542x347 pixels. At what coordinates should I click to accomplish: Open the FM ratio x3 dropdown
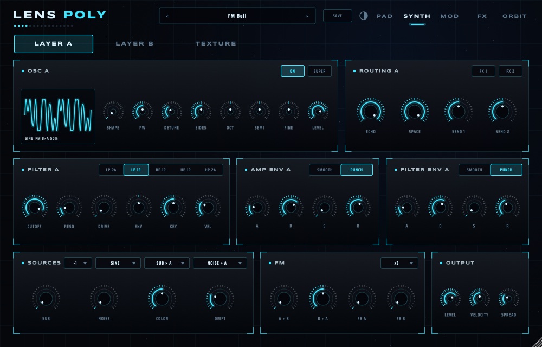(399, 263)
